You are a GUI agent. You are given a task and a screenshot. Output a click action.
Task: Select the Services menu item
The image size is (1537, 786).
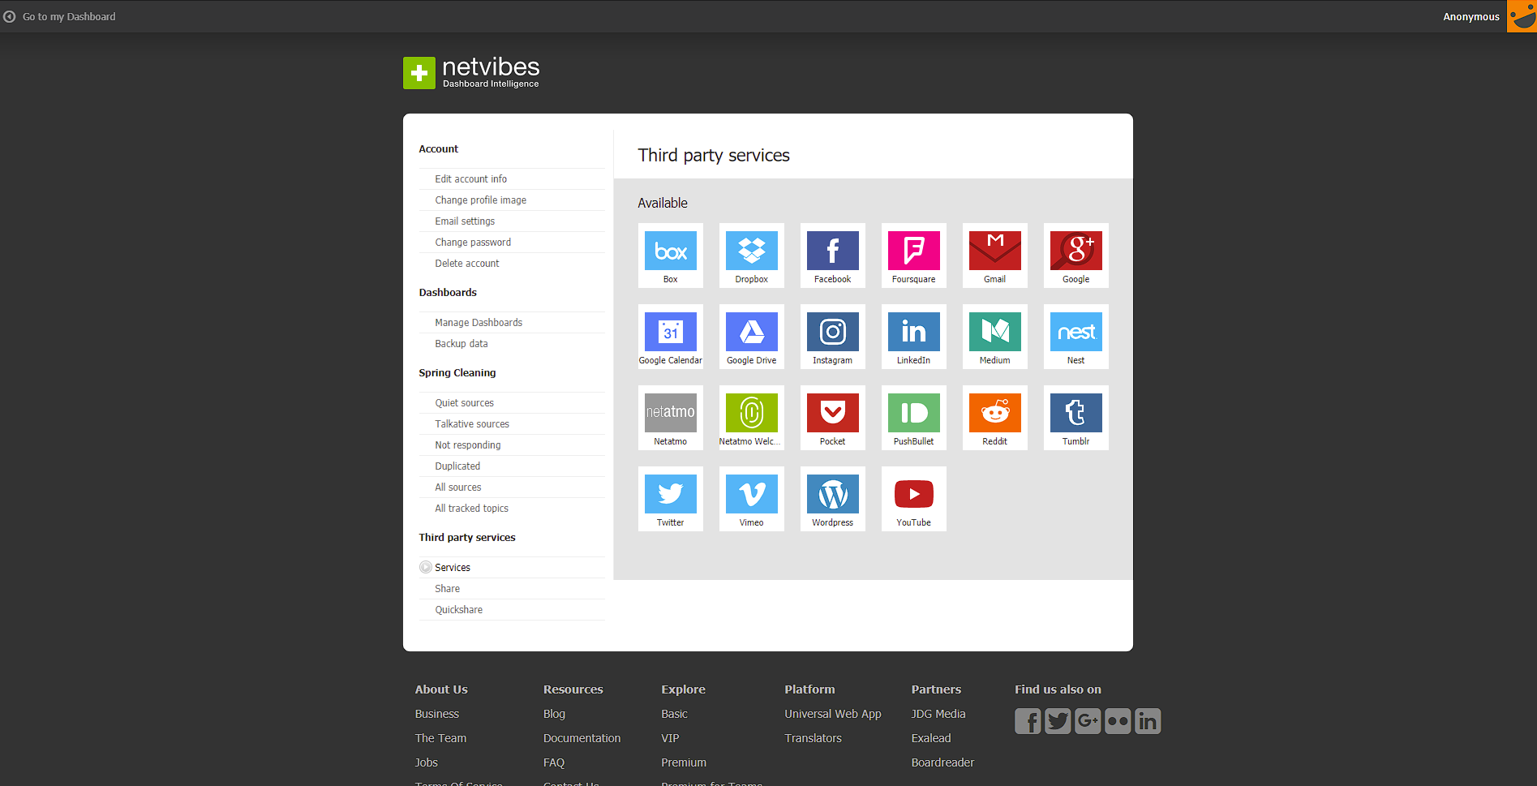[453, 568]
